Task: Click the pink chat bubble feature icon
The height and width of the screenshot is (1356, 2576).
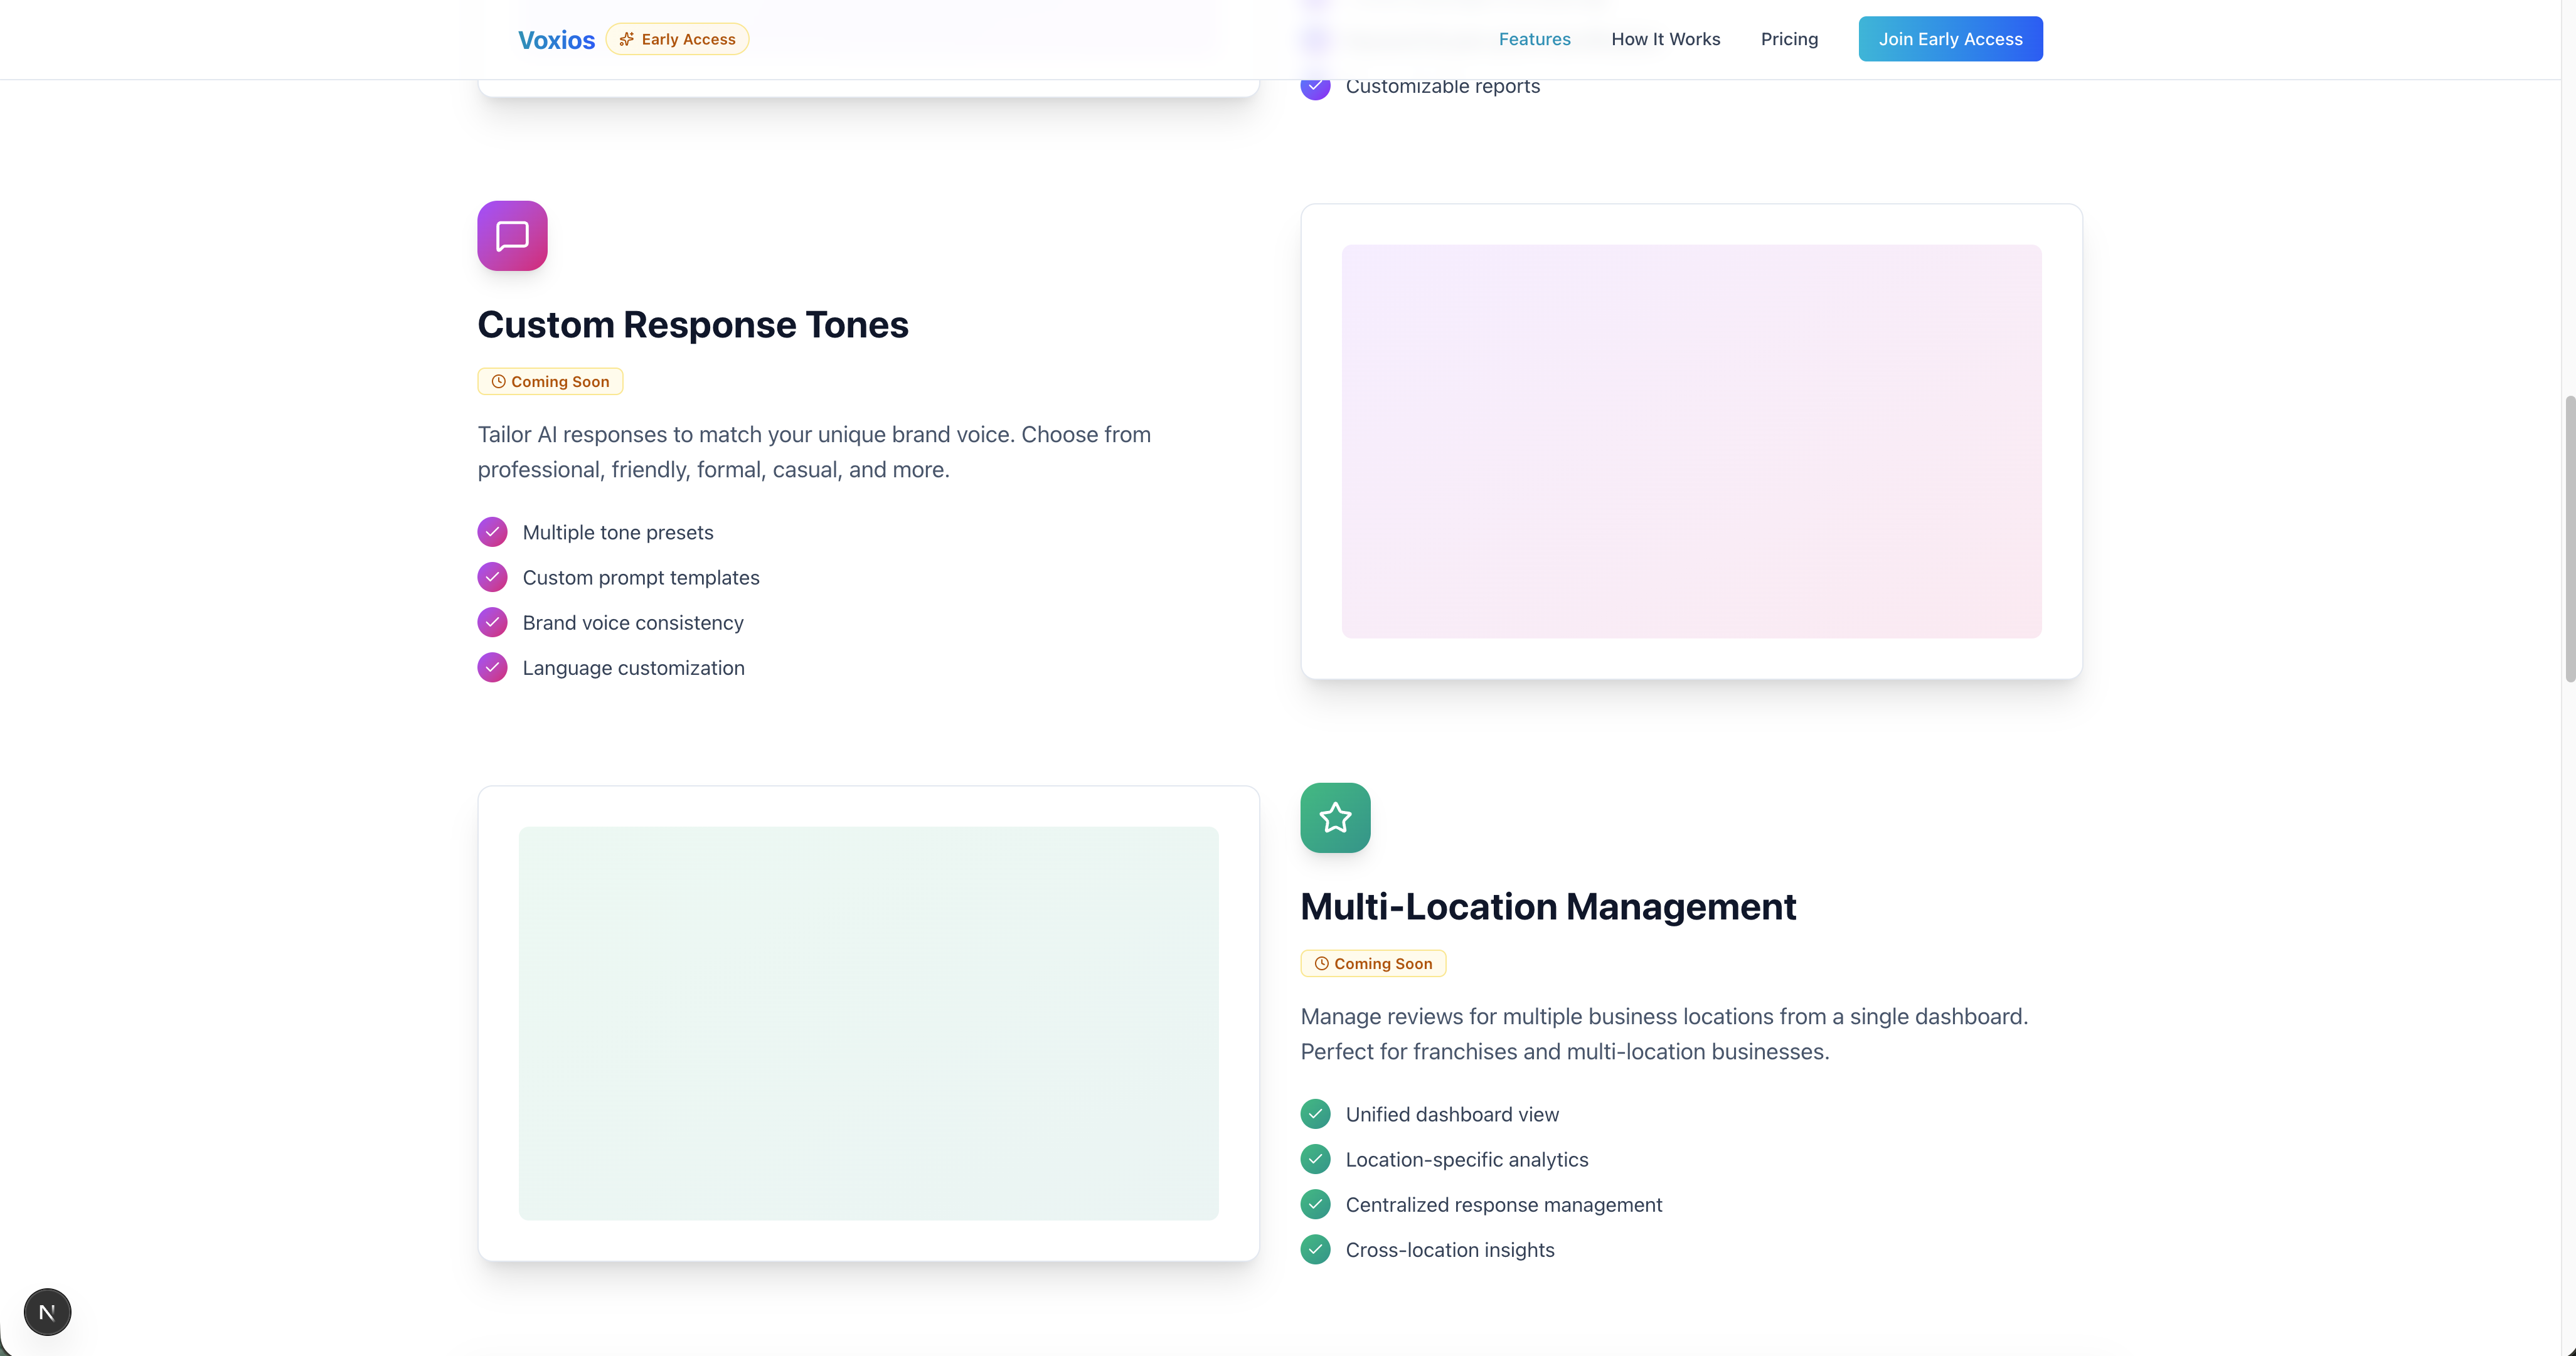Action: (x=512, y=236)
